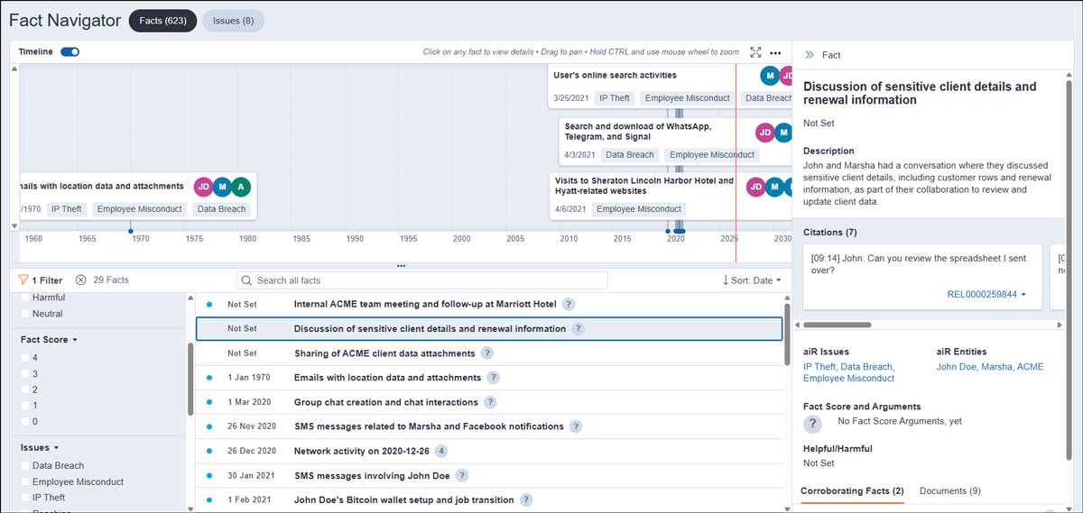Select John Doe's Bitcoin wallet setup row
The width and height of the screenshot is (1083, 513).
pos(489,499)
